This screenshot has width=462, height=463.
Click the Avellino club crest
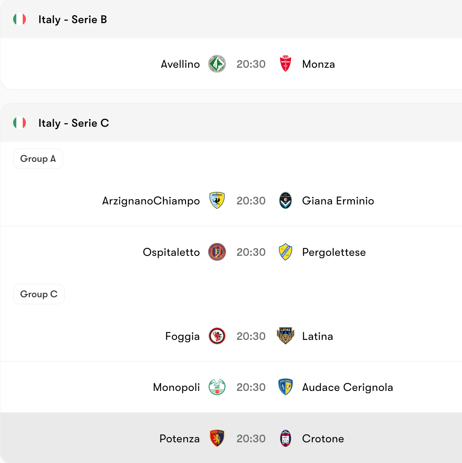pyautogui.click(x=217, y=64)
